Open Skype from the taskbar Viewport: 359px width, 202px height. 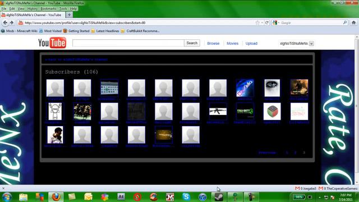pyautogui.click(x=186, y=197)
